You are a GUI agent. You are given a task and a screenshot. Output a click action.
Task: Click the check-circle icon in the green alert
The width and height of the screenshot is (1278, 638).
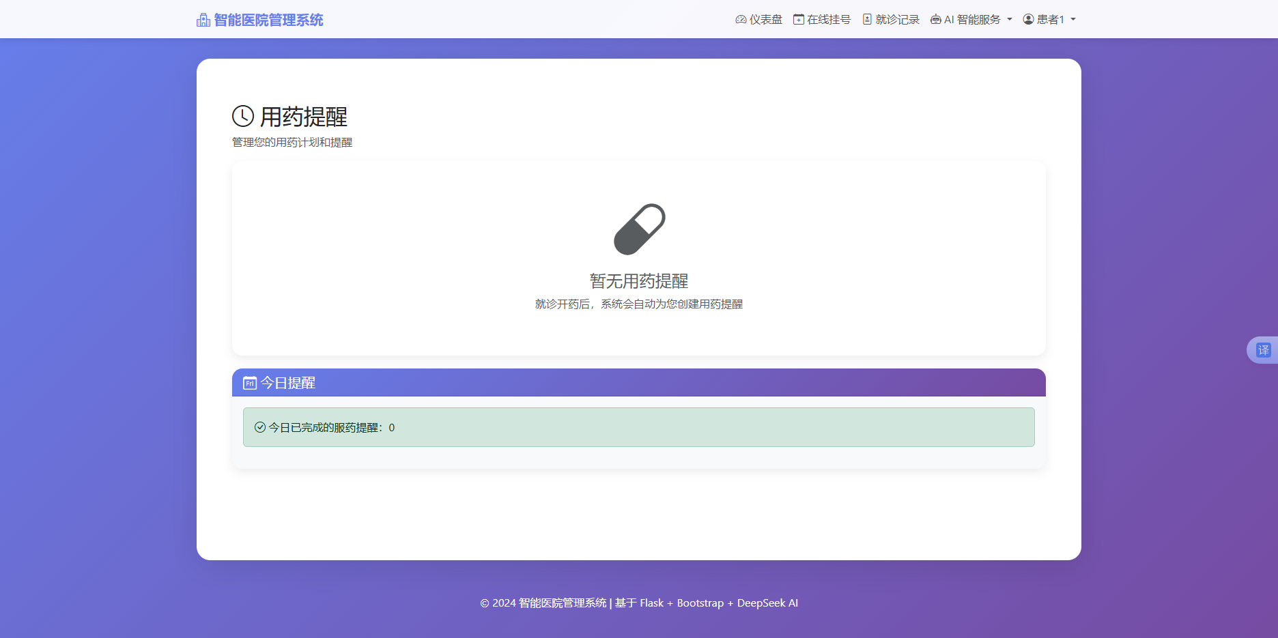coord(259,427)
